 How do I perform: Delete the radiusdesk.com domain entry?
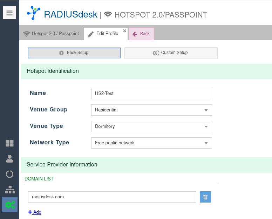pyautogui.click(x=205, y=197)
